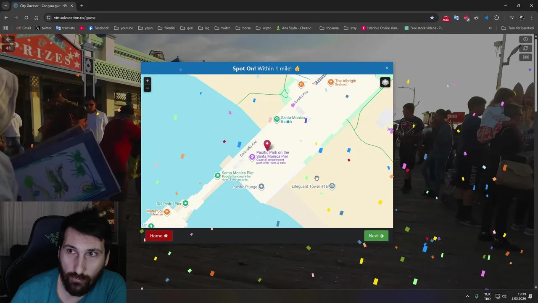View site information for virtualvacation.us
Image resolution: width=538 pixels, height=303 pixels.
(x=48, y=18)
